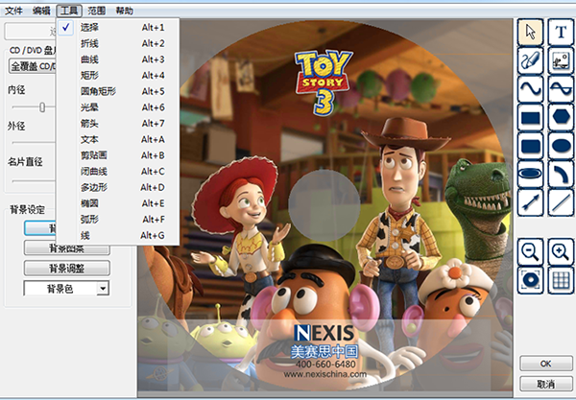Close the open 工具 menu

69,11
